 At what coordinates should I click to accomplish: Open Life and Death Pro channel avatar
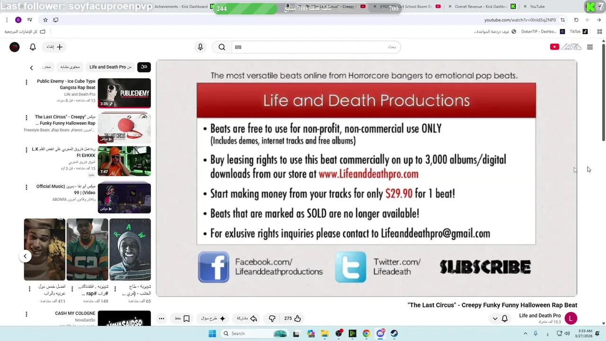tap(571, 318)
